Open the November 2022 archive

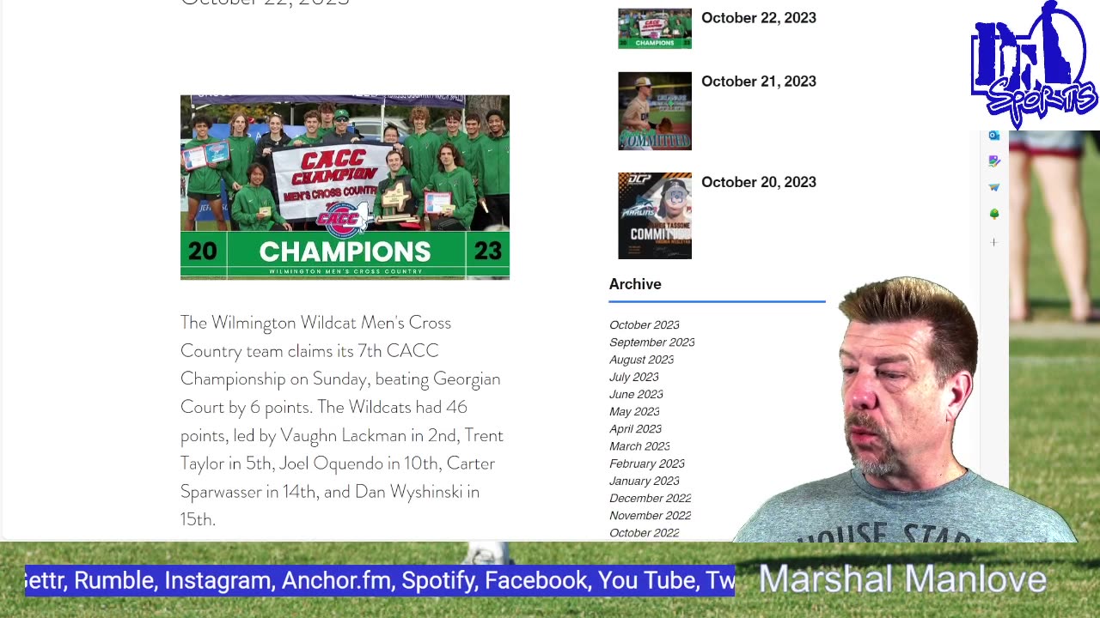(651, 516)
